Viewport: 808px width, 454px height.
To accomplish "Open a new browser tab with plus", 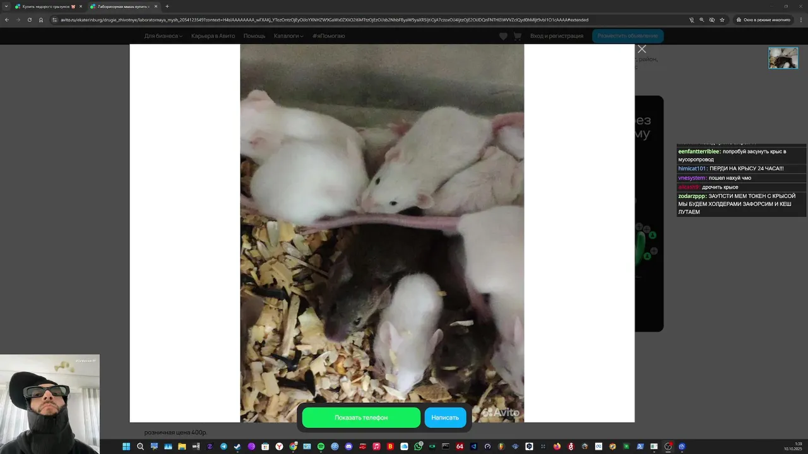I will coord(167,6).
